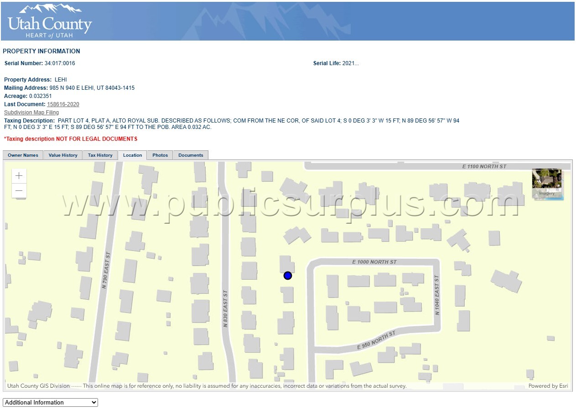
Task: Zoom in on the map
Action: point(19,176)
